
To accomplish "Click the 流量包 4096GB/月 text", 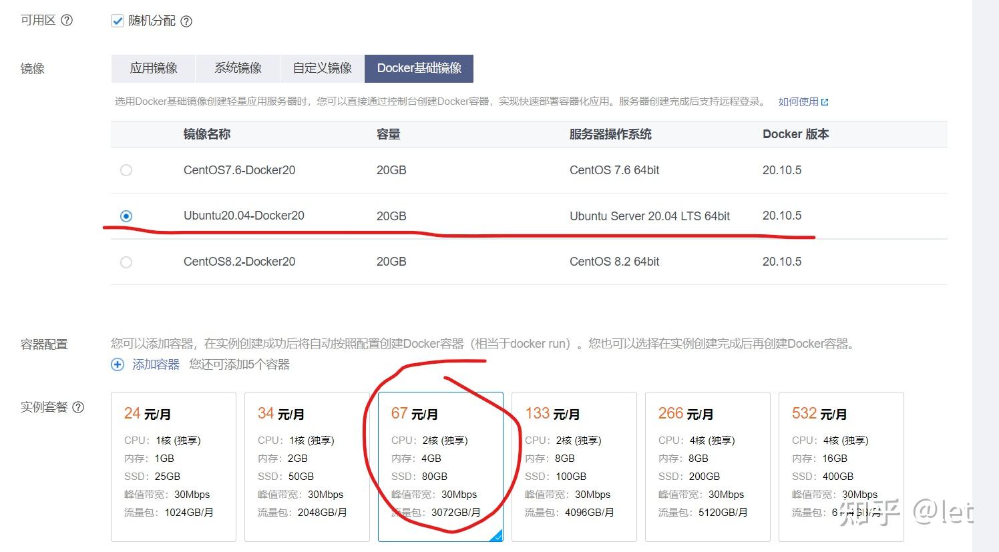I will 570,513.
